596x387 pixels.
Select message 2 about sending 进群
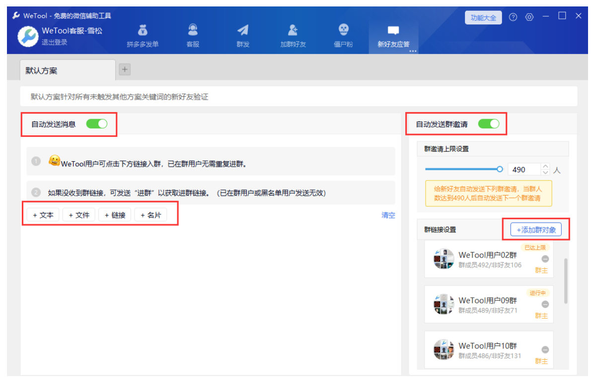click(x=211, y=192)
